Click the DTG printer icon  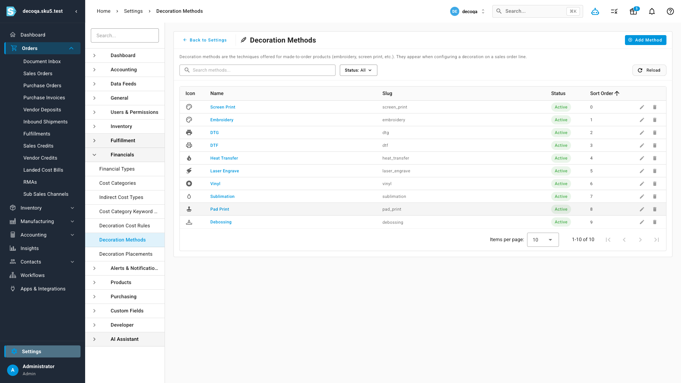coord(189,133)
